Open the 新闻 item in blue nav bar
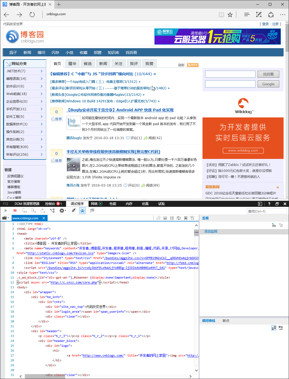The image size is (289, 379). point(27,53)
